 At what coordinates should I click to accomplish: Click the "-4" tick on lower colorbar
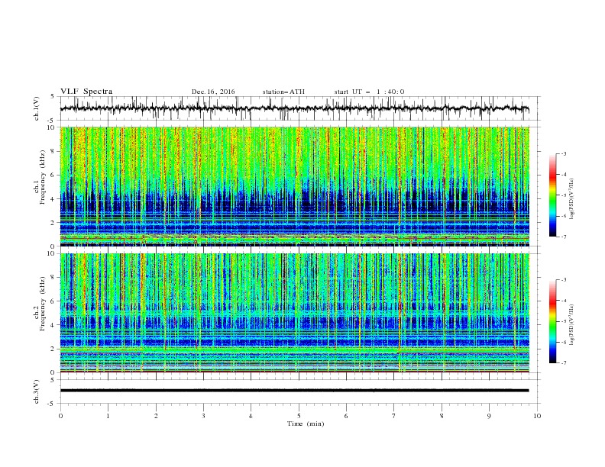coord(564,301)
